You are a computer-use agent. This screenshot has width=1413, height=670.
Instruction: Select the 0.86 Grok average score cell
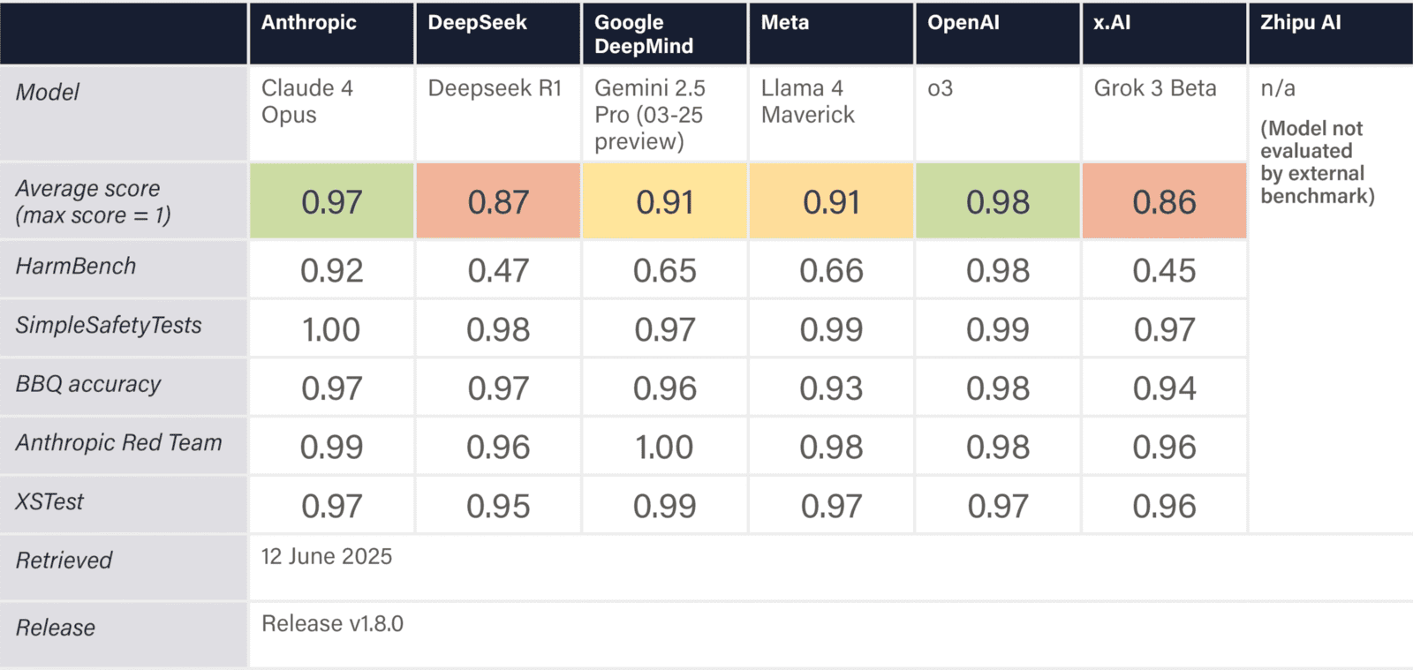[x=1164, y=202]
